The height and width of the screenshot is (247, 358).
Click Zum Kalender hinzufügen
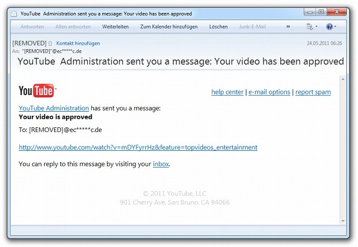[169, 27]
